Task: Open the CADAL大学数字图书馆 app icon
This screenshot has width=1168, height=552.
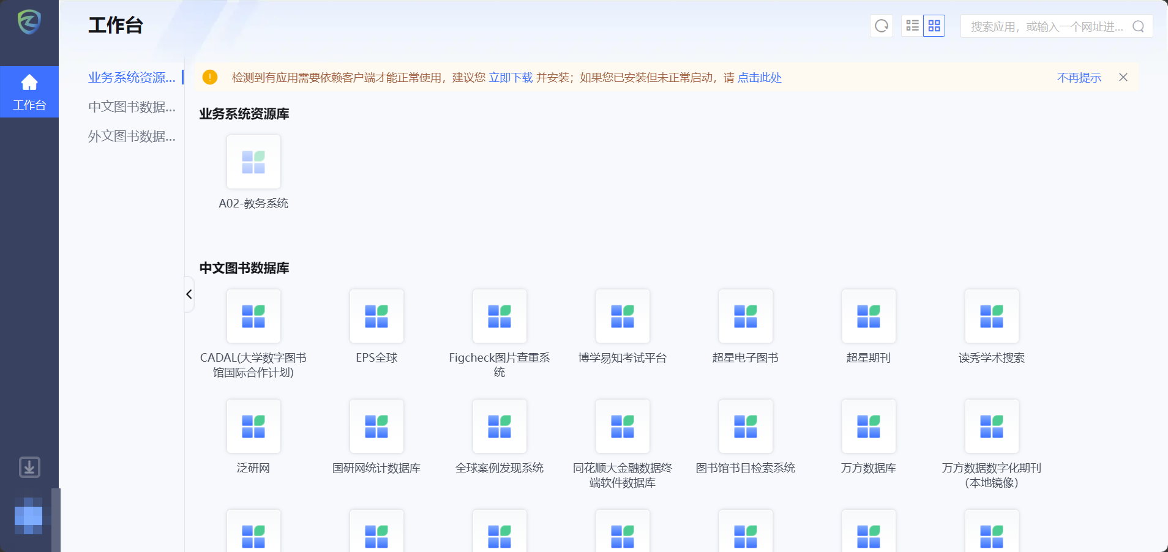Action: (x=253, y=316)
